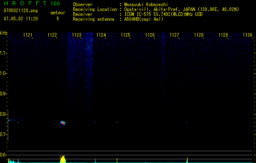Viewport: 256px width, 163px height.
Task: Click time marker 1121
Action: [x=28, y=35]
